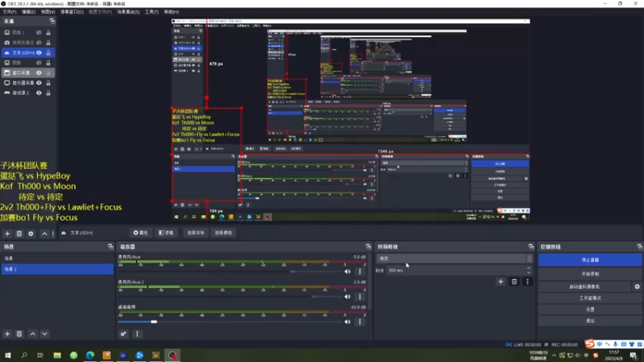Open the 工具(T) menu
The height and width of the screenshot is (362, 644).
(151, 12)
